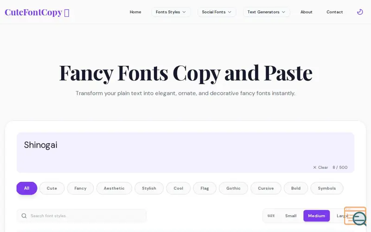The height and width of the screenshot is (232, 371).
Task: Click the 8 / 500 character counter
Action: [x=340, y=168]
